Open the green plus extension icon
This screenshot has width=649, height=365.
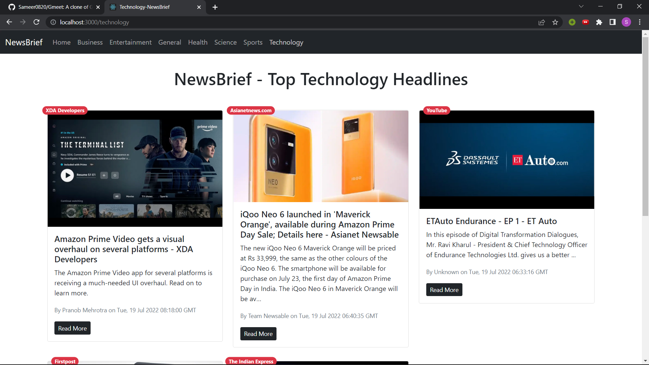pos(572,22)
